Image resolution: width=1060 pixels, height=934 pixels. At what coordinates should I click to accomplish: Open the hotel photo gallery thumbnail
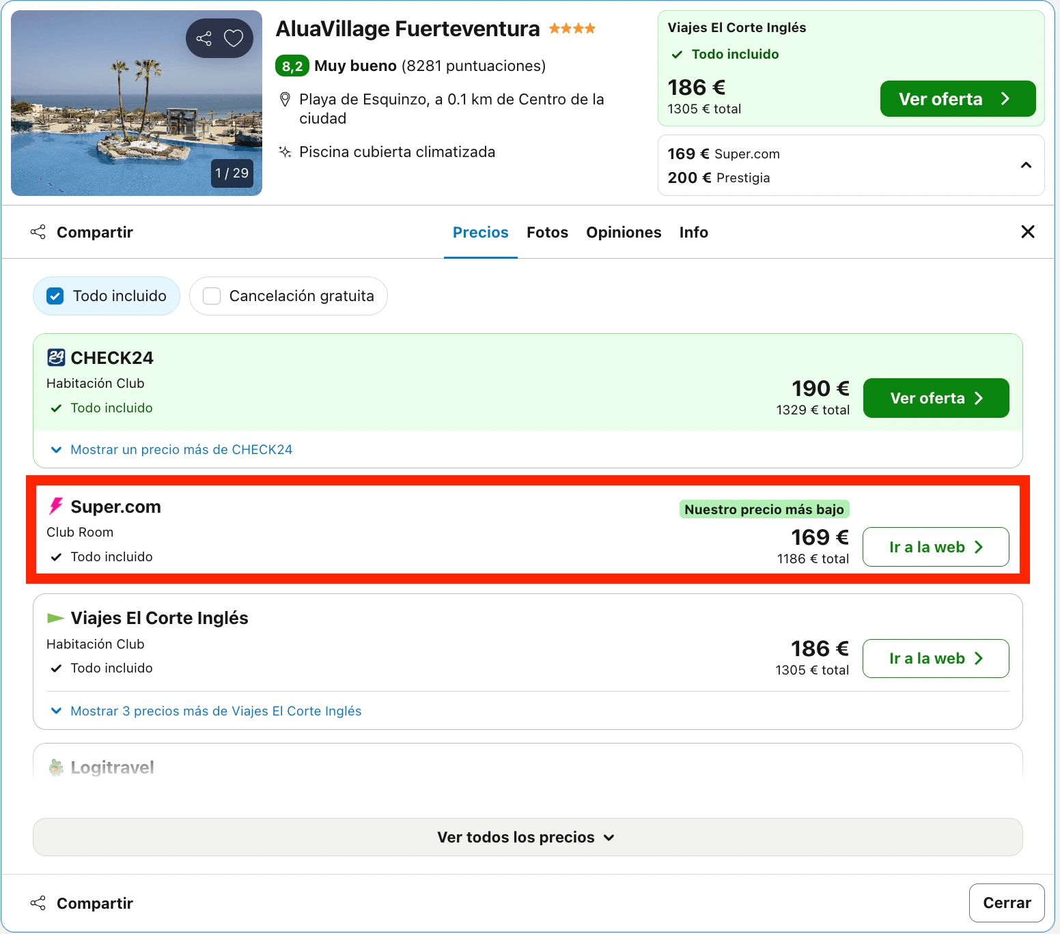[137, 103]
